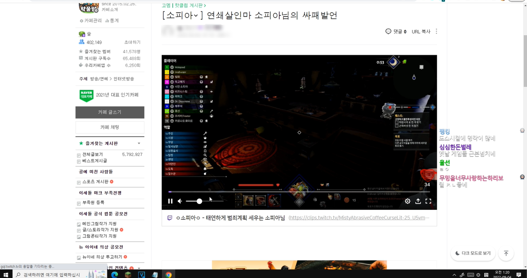Open 전체글보기 board
The width and height of the screenshot is (527, 278).
(x=92, y=154)
